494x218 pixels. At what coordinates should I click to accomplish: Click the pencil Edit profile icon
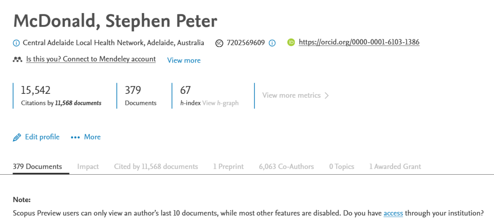(x=17, y=137)
